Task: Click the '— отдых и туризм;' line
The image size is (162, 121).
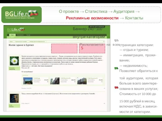Action: [134, 50]
